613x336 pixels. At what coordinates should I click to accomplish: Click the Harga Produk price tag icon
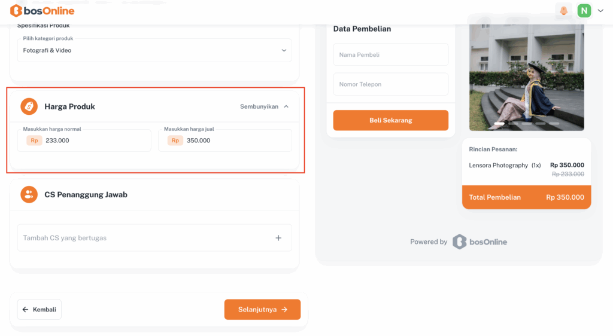(x=29, y=106)
